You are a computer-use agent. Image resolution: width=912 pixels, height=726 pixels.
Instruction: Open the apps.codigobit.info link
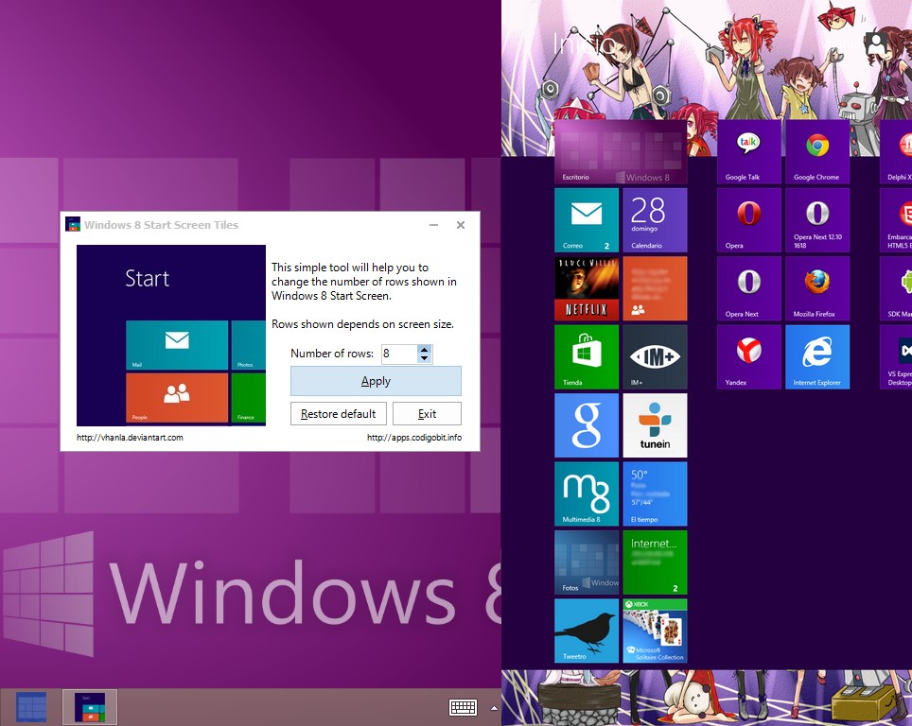(414, 437)
